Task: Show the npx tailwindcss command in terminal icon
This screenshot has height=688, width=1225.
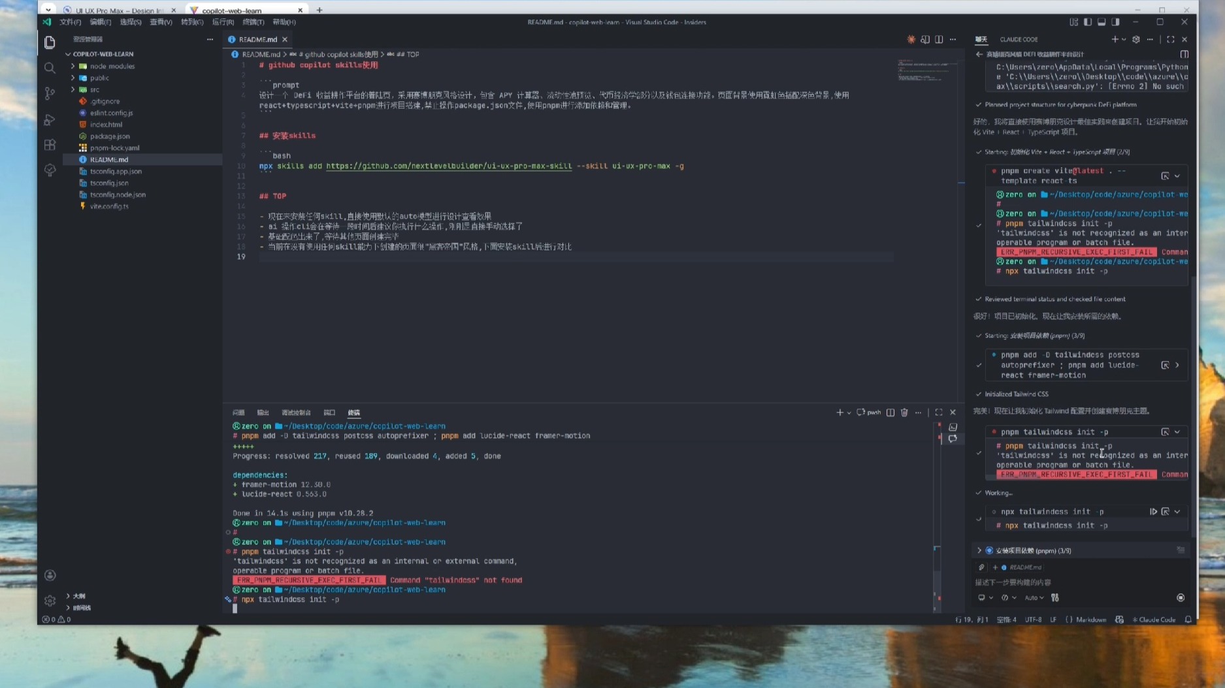Action: pos(1166,512)
